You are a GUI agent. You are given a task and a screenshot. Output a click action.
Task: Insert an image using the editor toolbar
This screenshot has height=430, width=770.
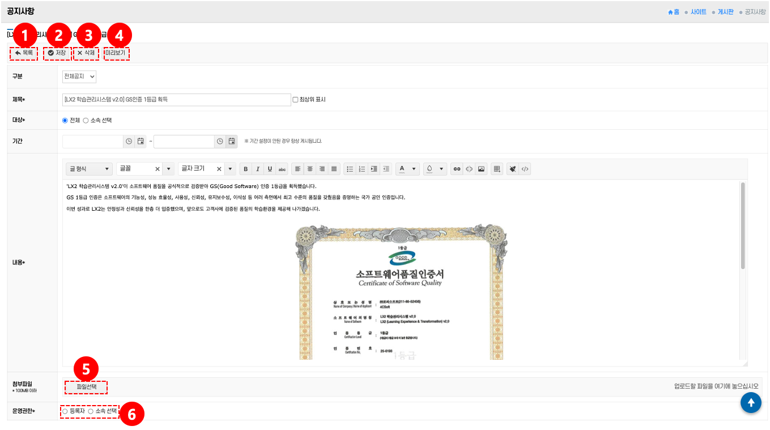coord(481,169)
